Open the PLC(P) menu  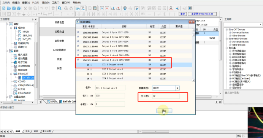pos(36,3)
